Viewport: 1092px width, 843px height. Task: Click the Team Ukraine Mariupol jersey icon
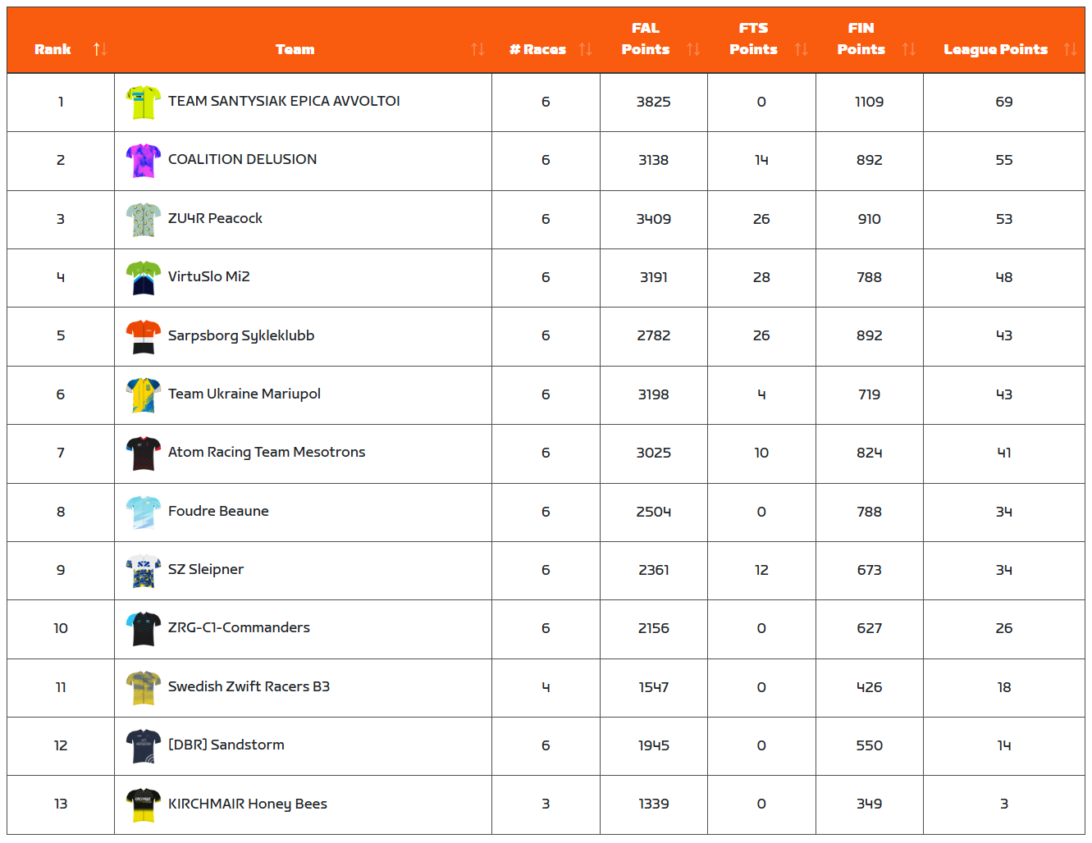[x=144, y=395]
